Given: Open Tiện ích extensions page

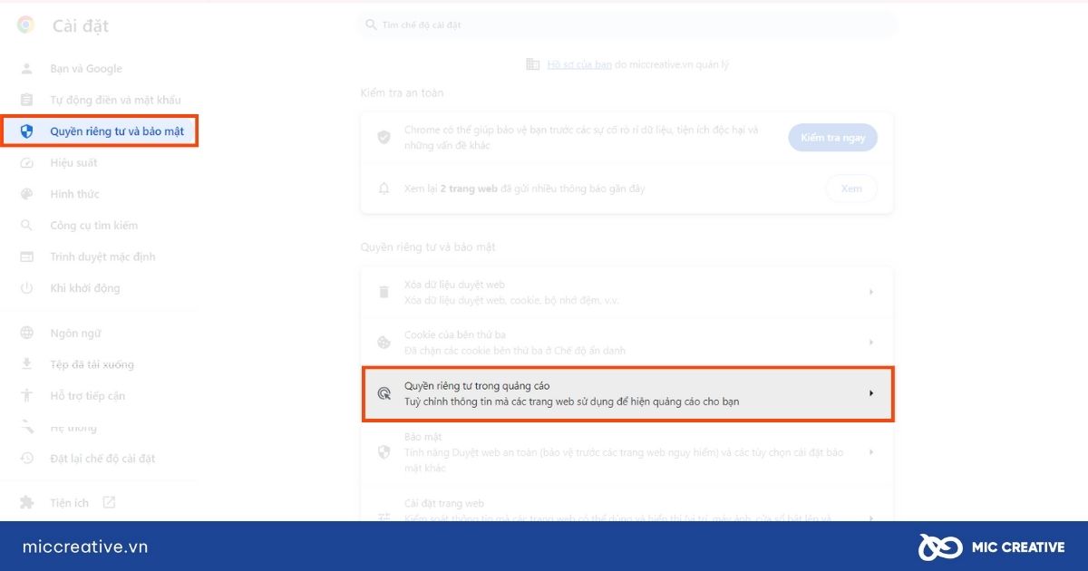Looking at the screenshot, I should point(70,502).
